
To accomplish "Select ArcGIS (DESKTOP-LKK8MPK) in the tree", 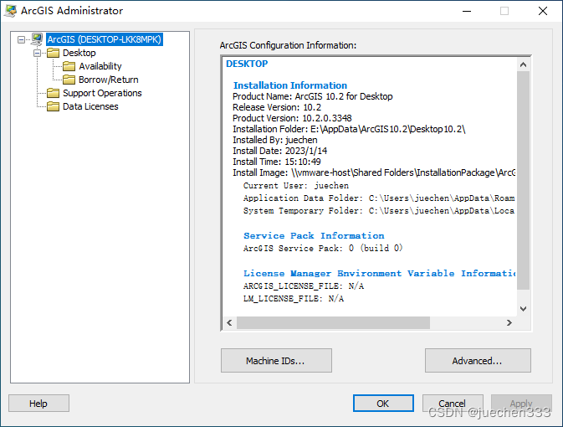I will [104, 39].
